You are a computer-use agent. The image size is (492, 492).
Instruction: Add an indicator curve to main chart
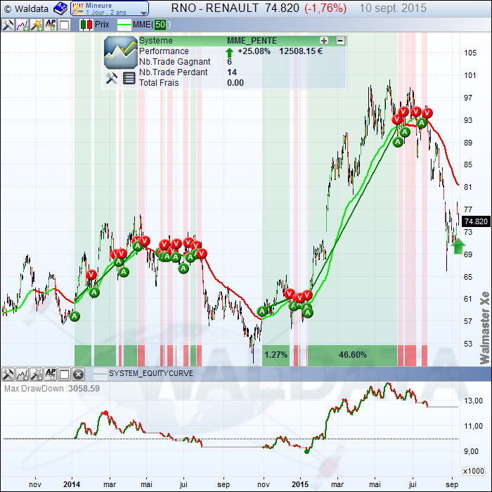click(22, 25)
